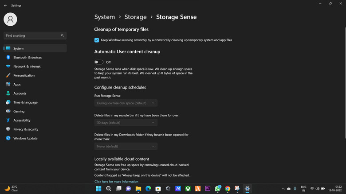The width and height of the screenshot is (346, 194).
Task: Click the Network & internet icon
Action: pyautogui.click(x=8, y=66)
